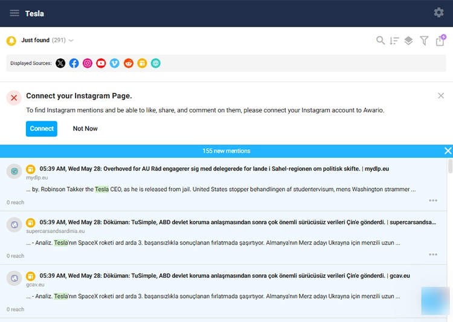The image size is (453, 322).
Task: Open more options for supercarsandsardinia.eu mention
Action: (433, 254)
